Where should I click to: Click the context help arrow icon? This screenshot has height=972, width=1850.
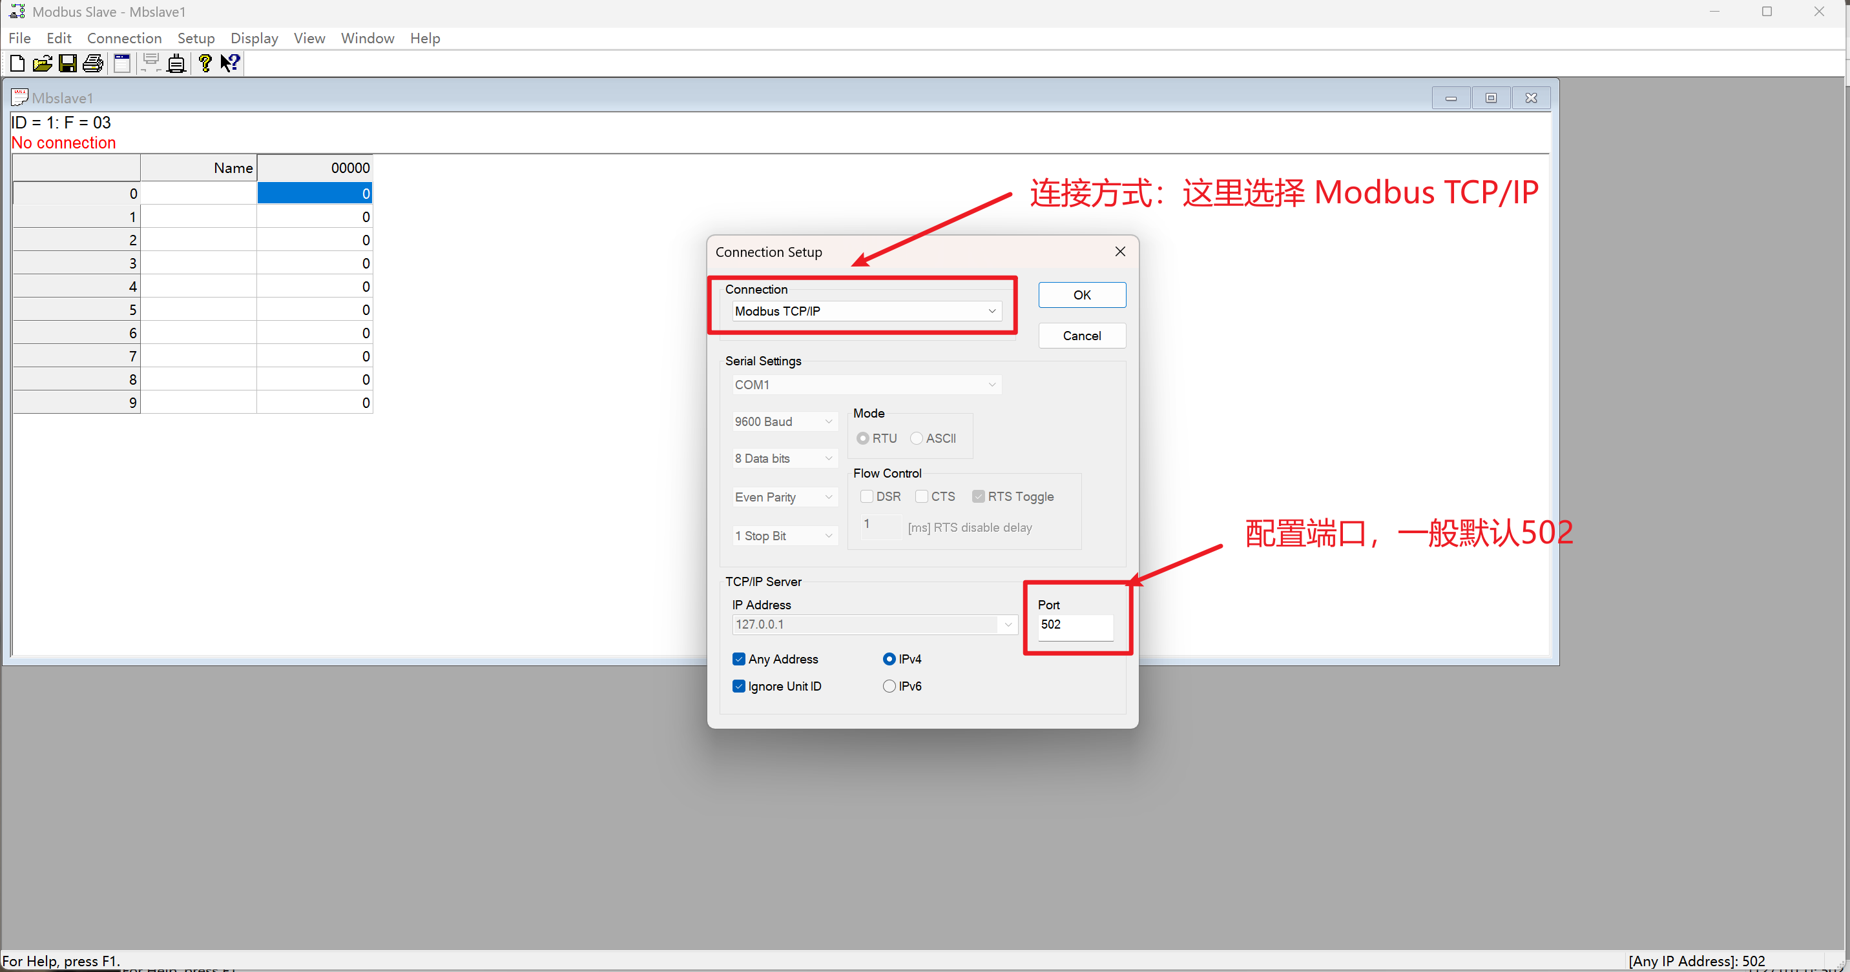tap(230, 64)
